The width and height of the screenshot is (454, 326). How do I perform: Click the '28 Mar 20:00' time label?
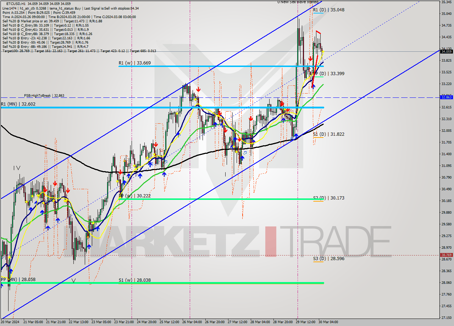283,322
